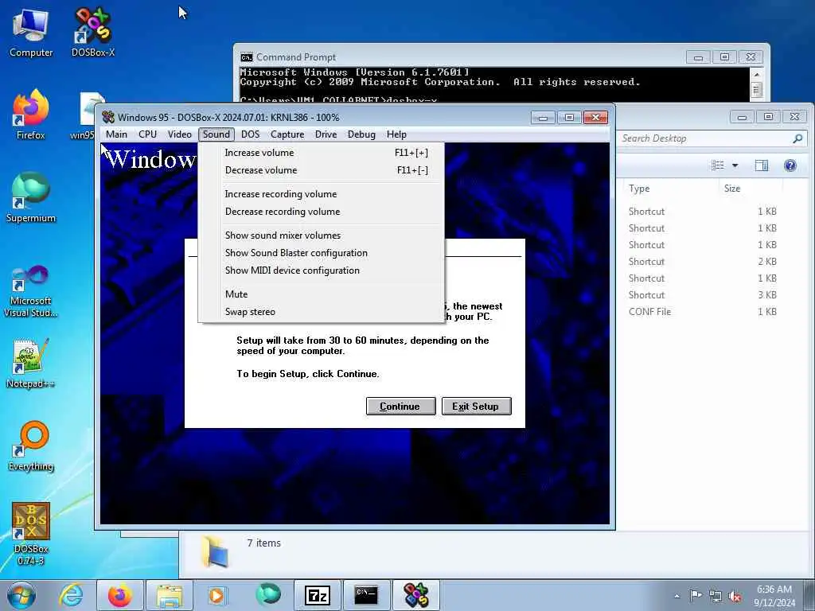Click the muted volume tray icon
The image size is (815, 611).
[735, 596]
